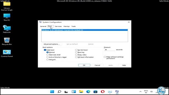169x95 pixels.
Task: Select Active Directory repair radio option
Action: 48,57
